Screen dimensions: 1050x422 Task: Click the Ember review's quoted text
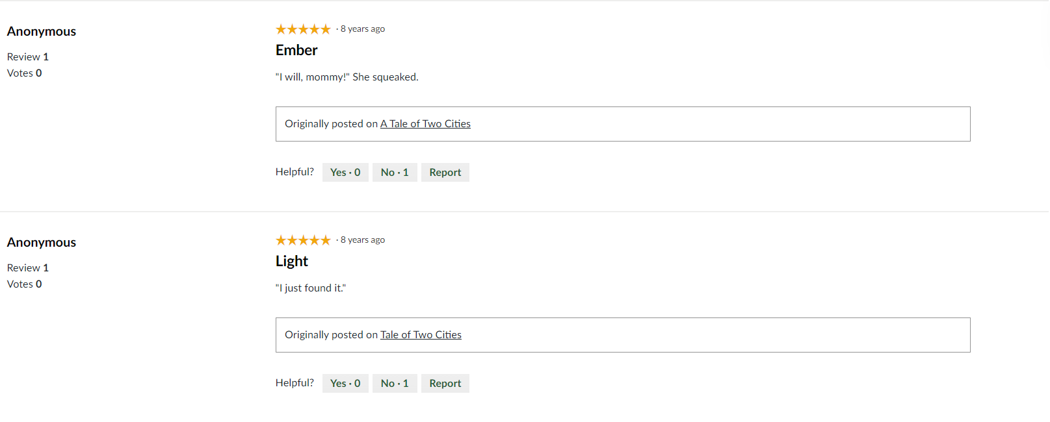click(347, 77)
